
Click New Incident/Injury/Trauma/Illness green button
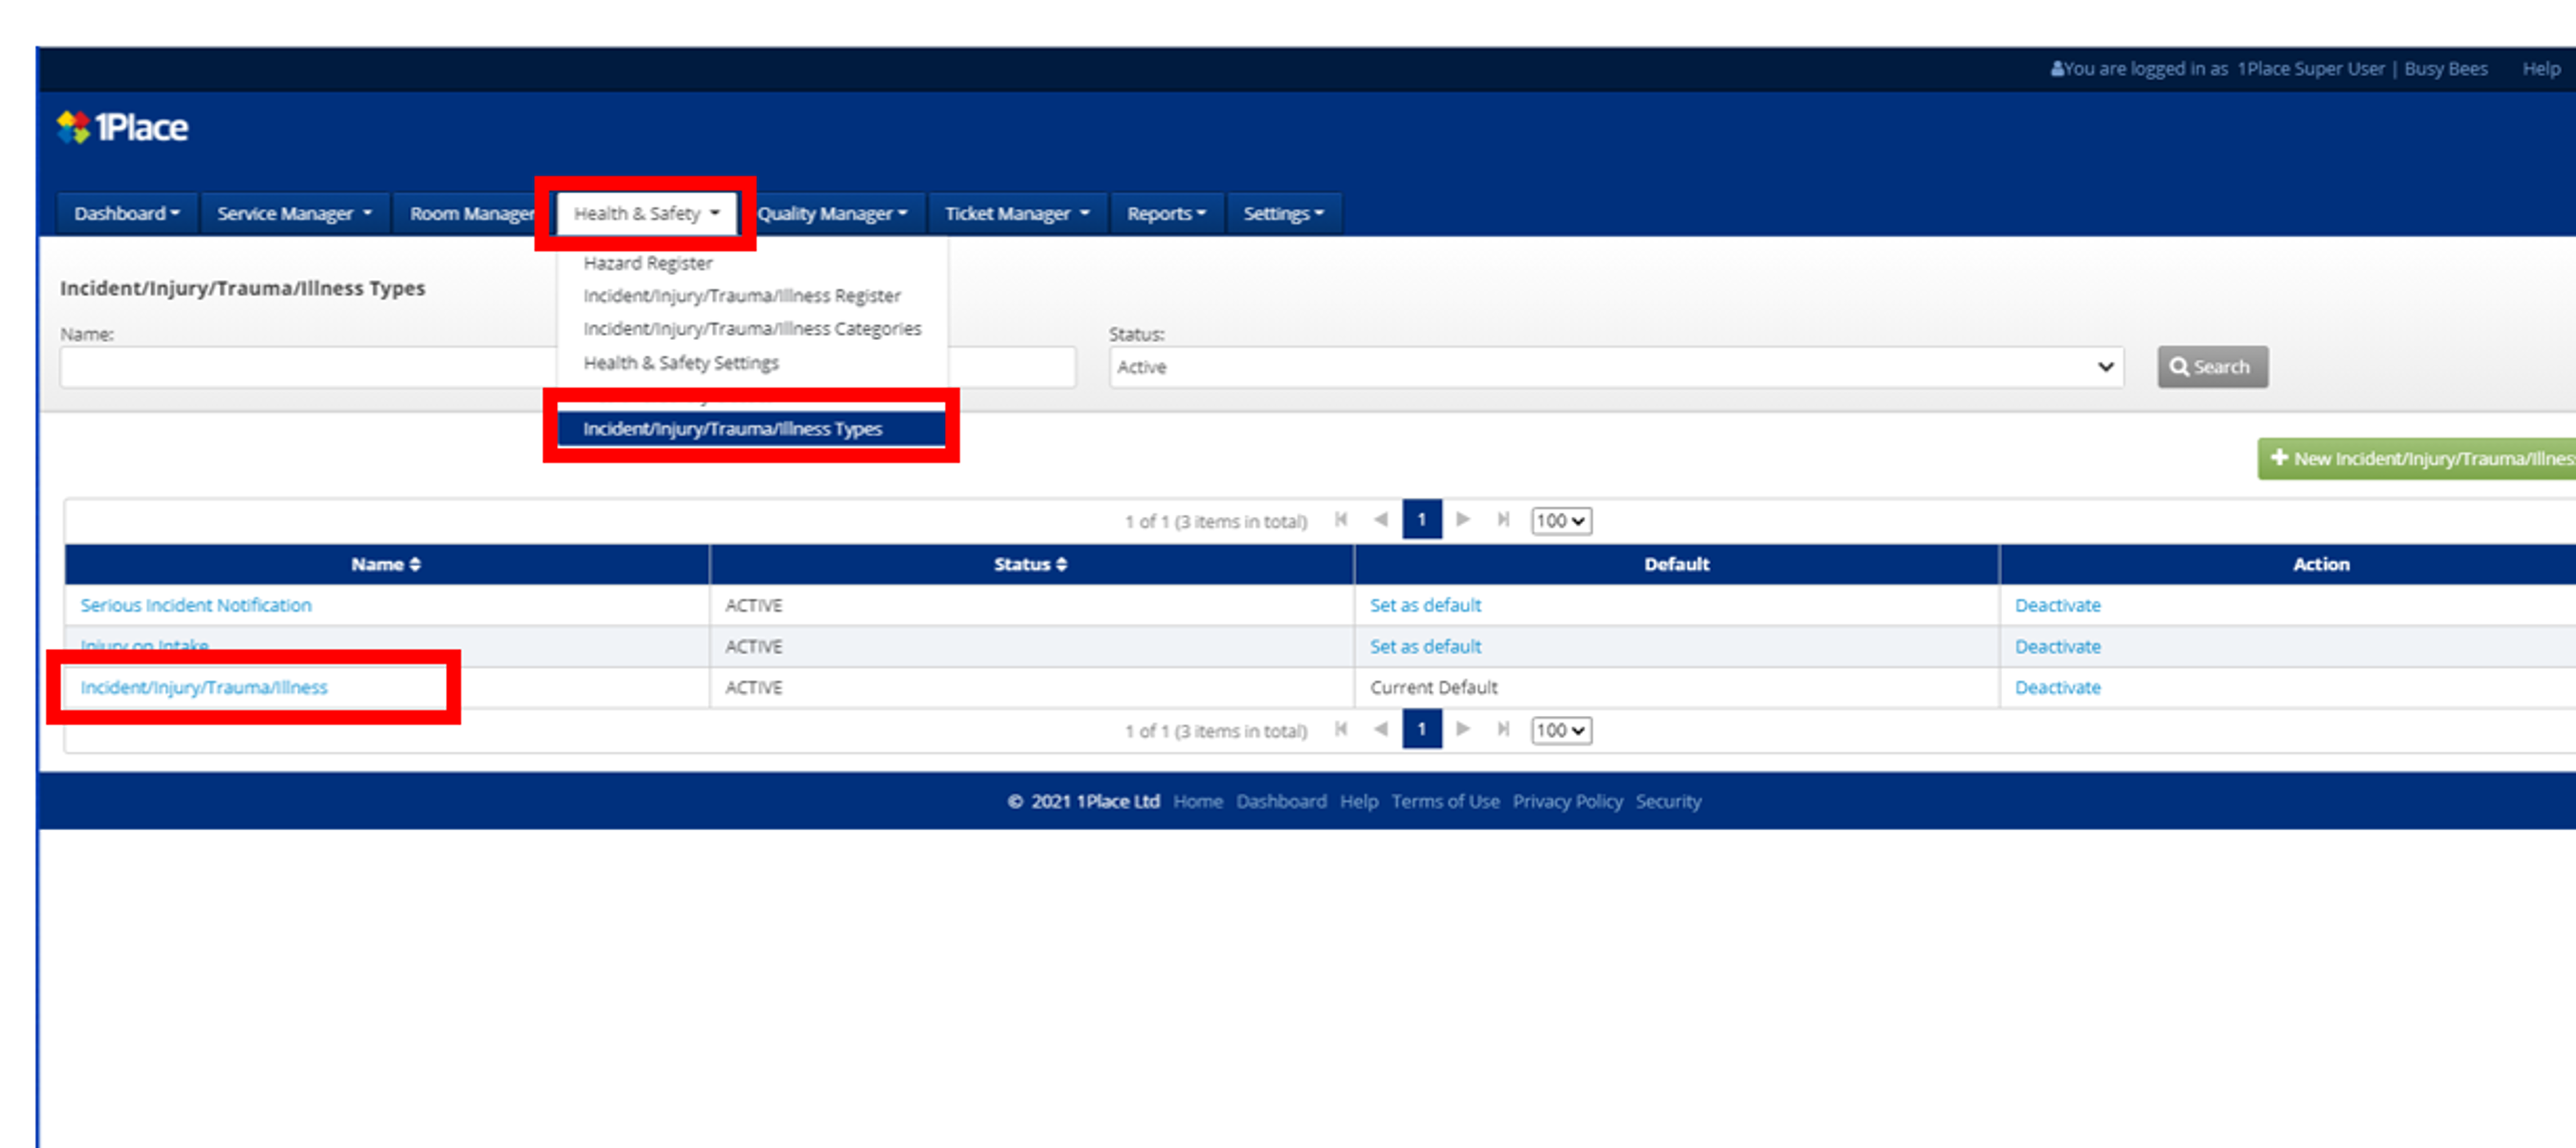click(2420, 458)
